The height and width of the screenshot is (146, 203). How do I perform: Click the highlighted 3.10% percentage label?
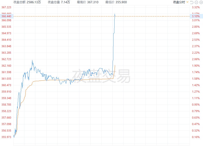pos(196,16)
